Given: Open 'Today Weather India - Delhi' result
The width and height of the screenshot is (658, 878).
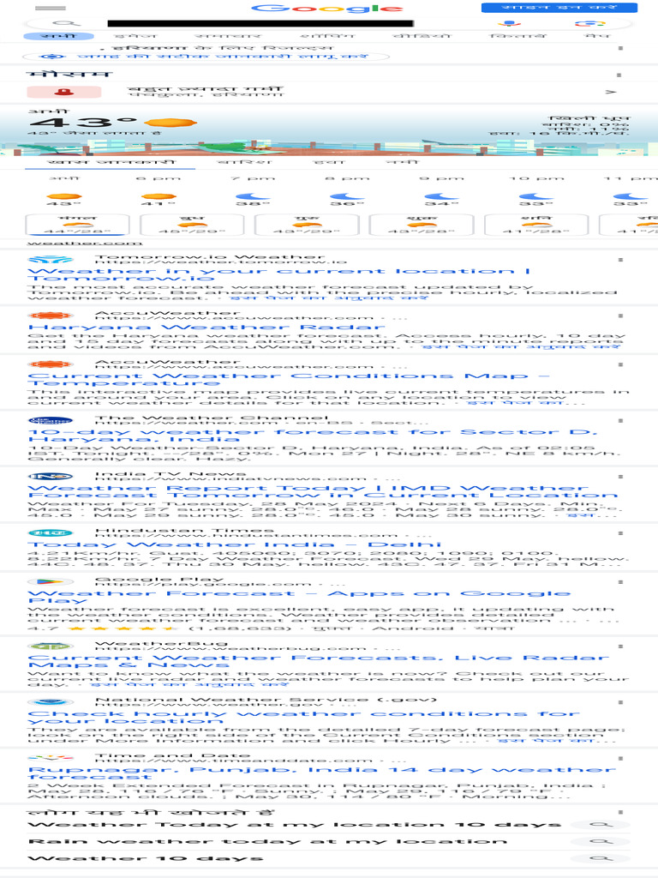Looking at the screenshot, I should coord(235,544).
